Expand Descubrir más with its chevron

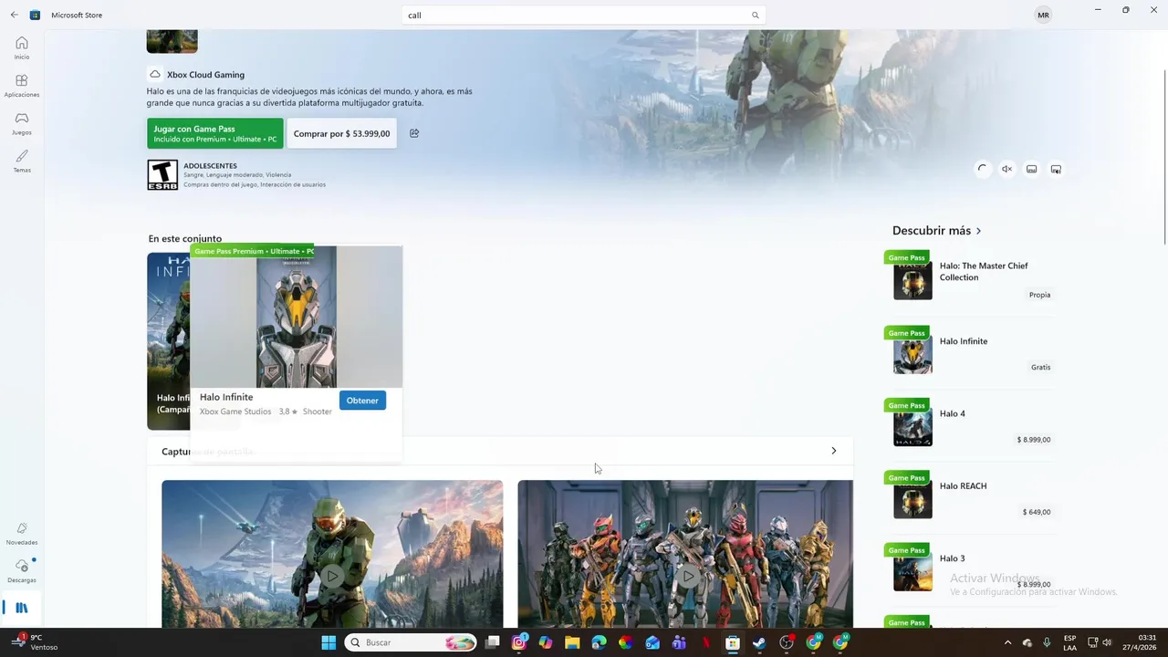click(978, 231)
